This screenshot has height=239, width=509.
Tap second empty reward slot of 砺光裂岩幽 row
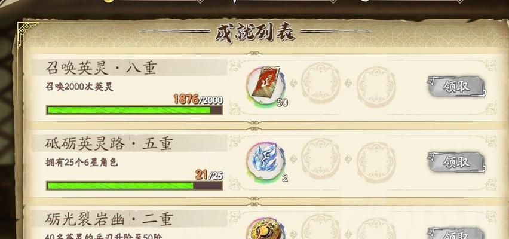click(x=321, y=229)
